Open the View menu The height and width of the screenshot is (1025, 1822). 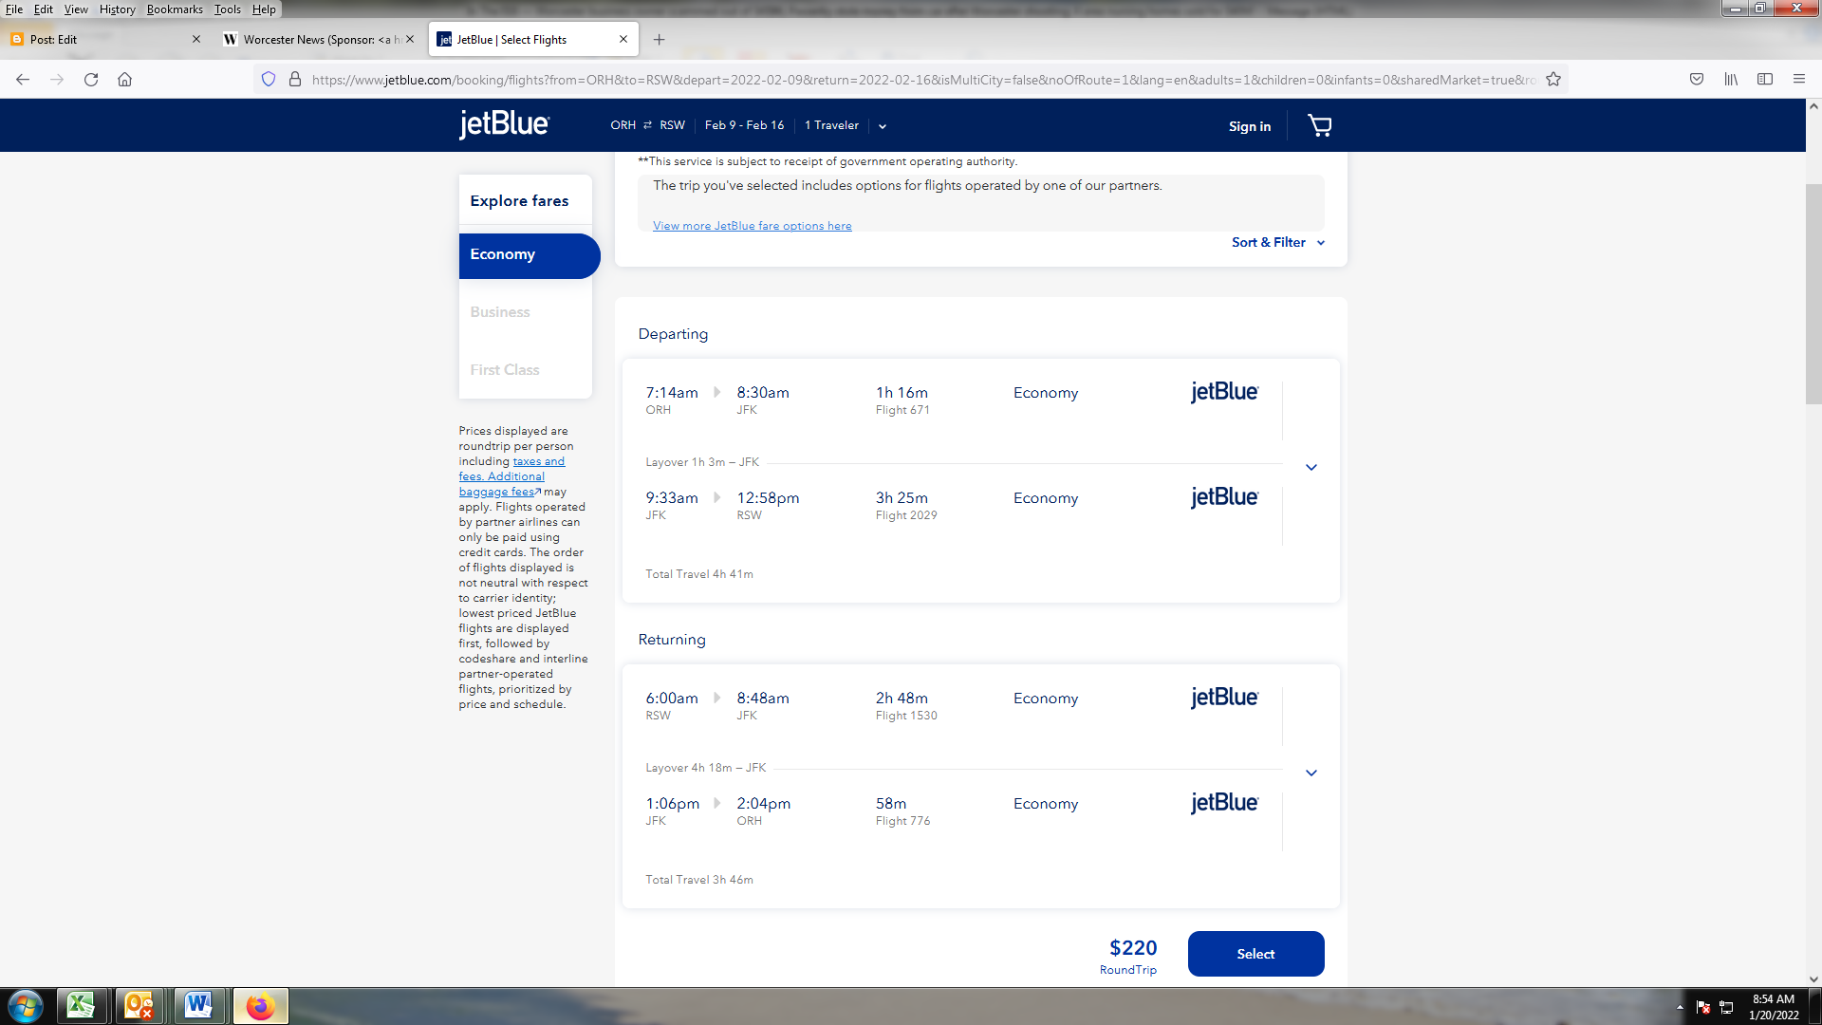pos(76,9)
